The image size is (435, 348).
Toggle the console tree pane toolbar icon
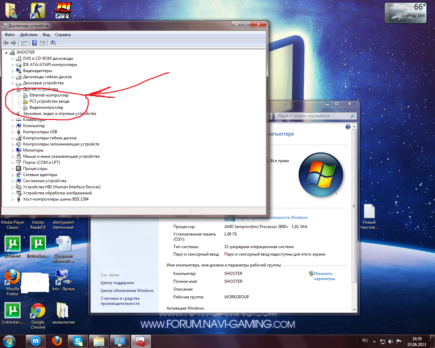(24, 43)
